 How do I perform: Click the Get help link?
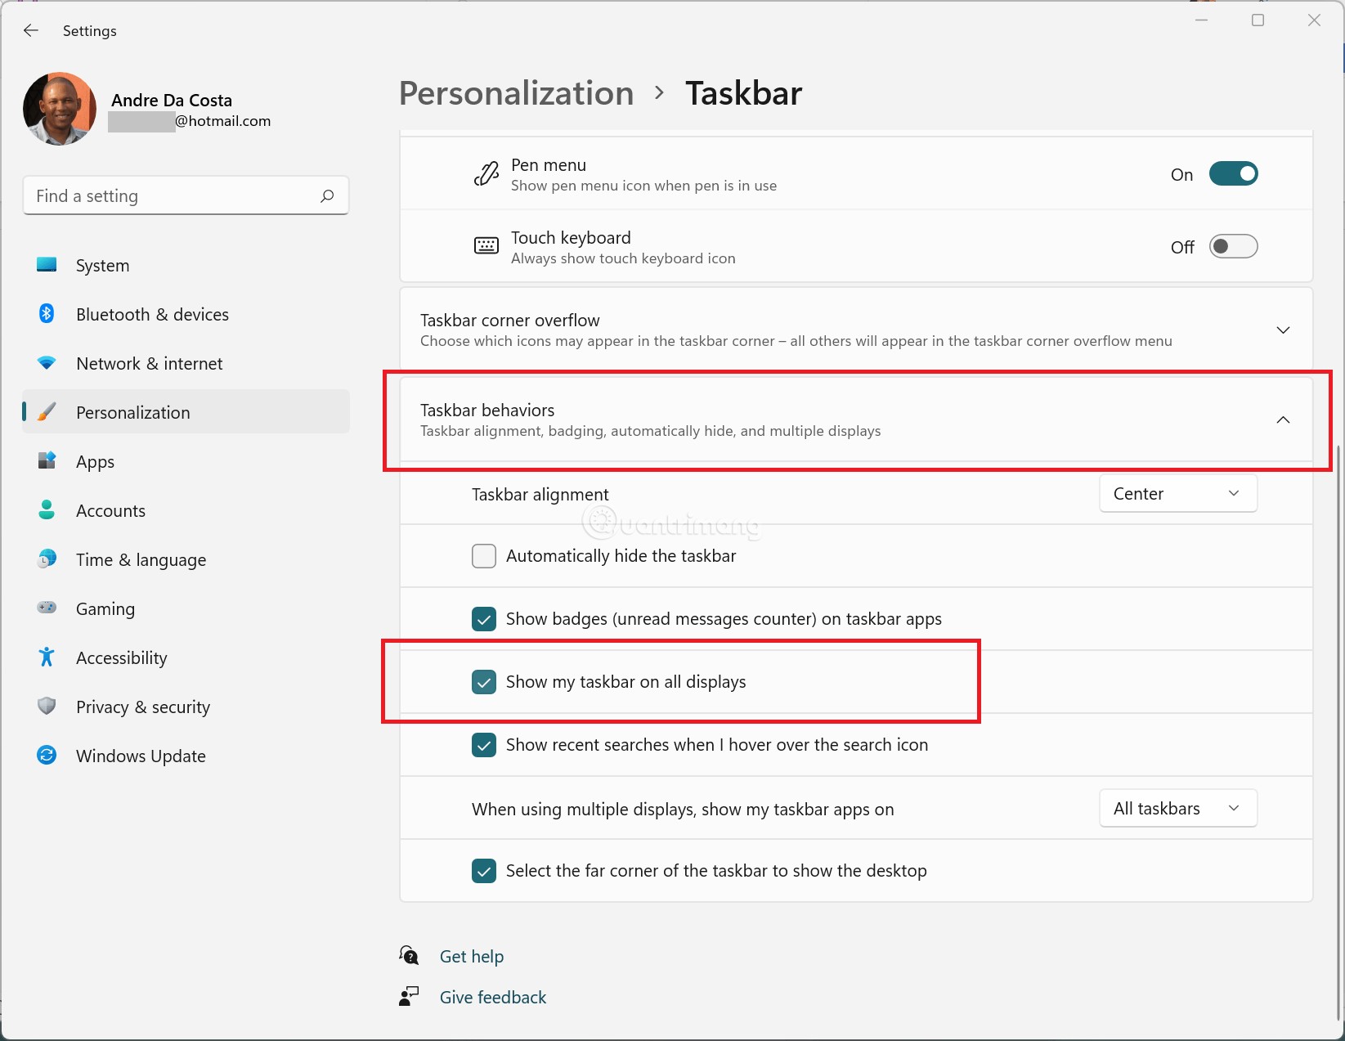point(472,955)
